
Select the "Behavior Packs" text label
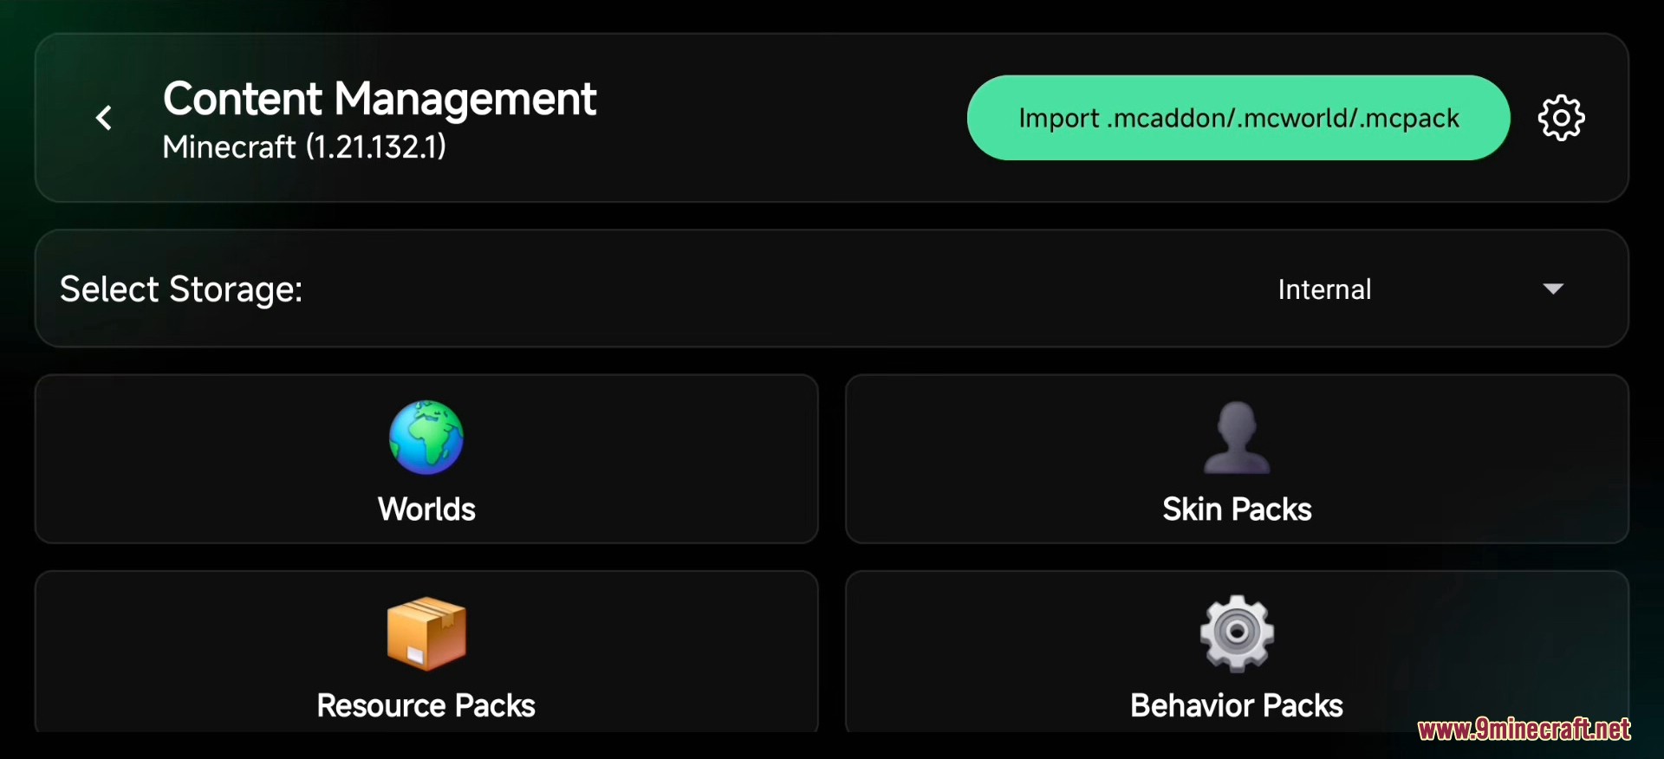pyautogui.click(x=1237, y=705)
